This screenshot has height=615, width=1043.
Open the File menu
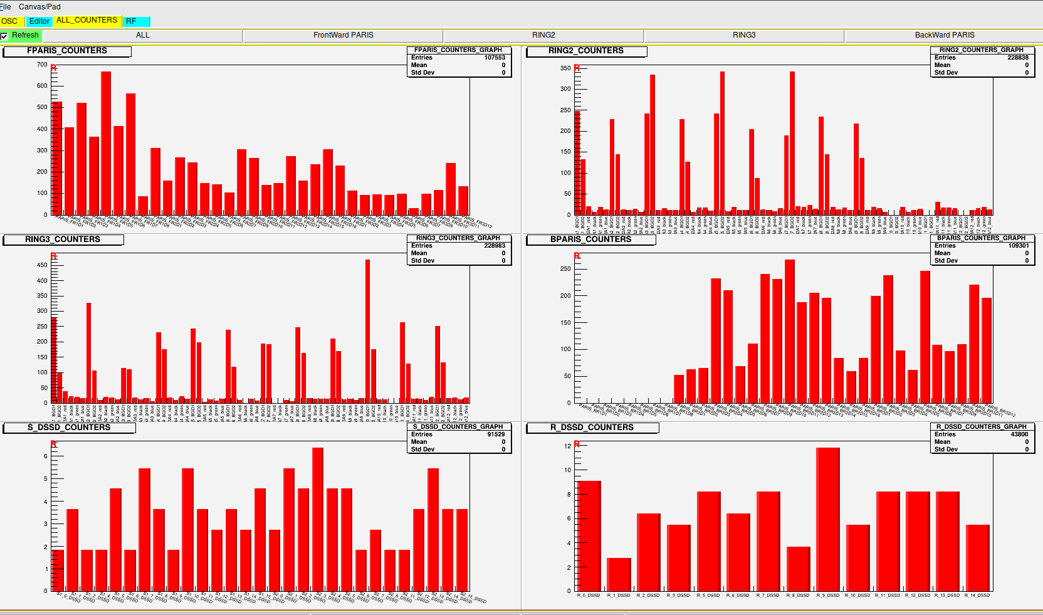coord(6,7)
